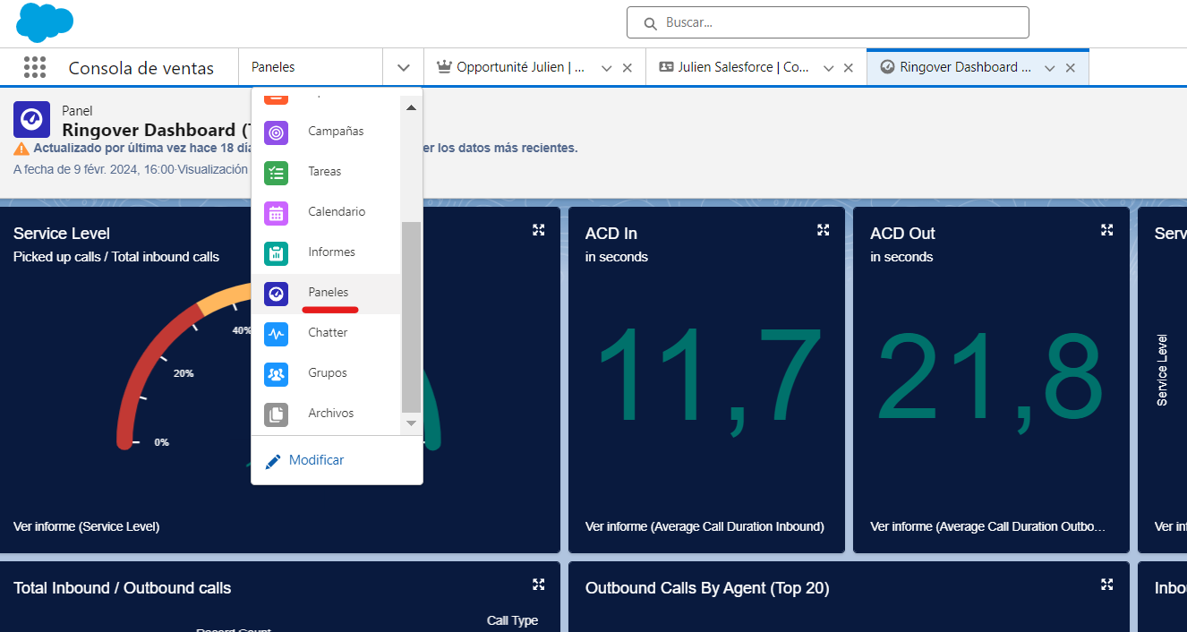
Task: Click the Paneles label in navigation bar
Action: 273,67
